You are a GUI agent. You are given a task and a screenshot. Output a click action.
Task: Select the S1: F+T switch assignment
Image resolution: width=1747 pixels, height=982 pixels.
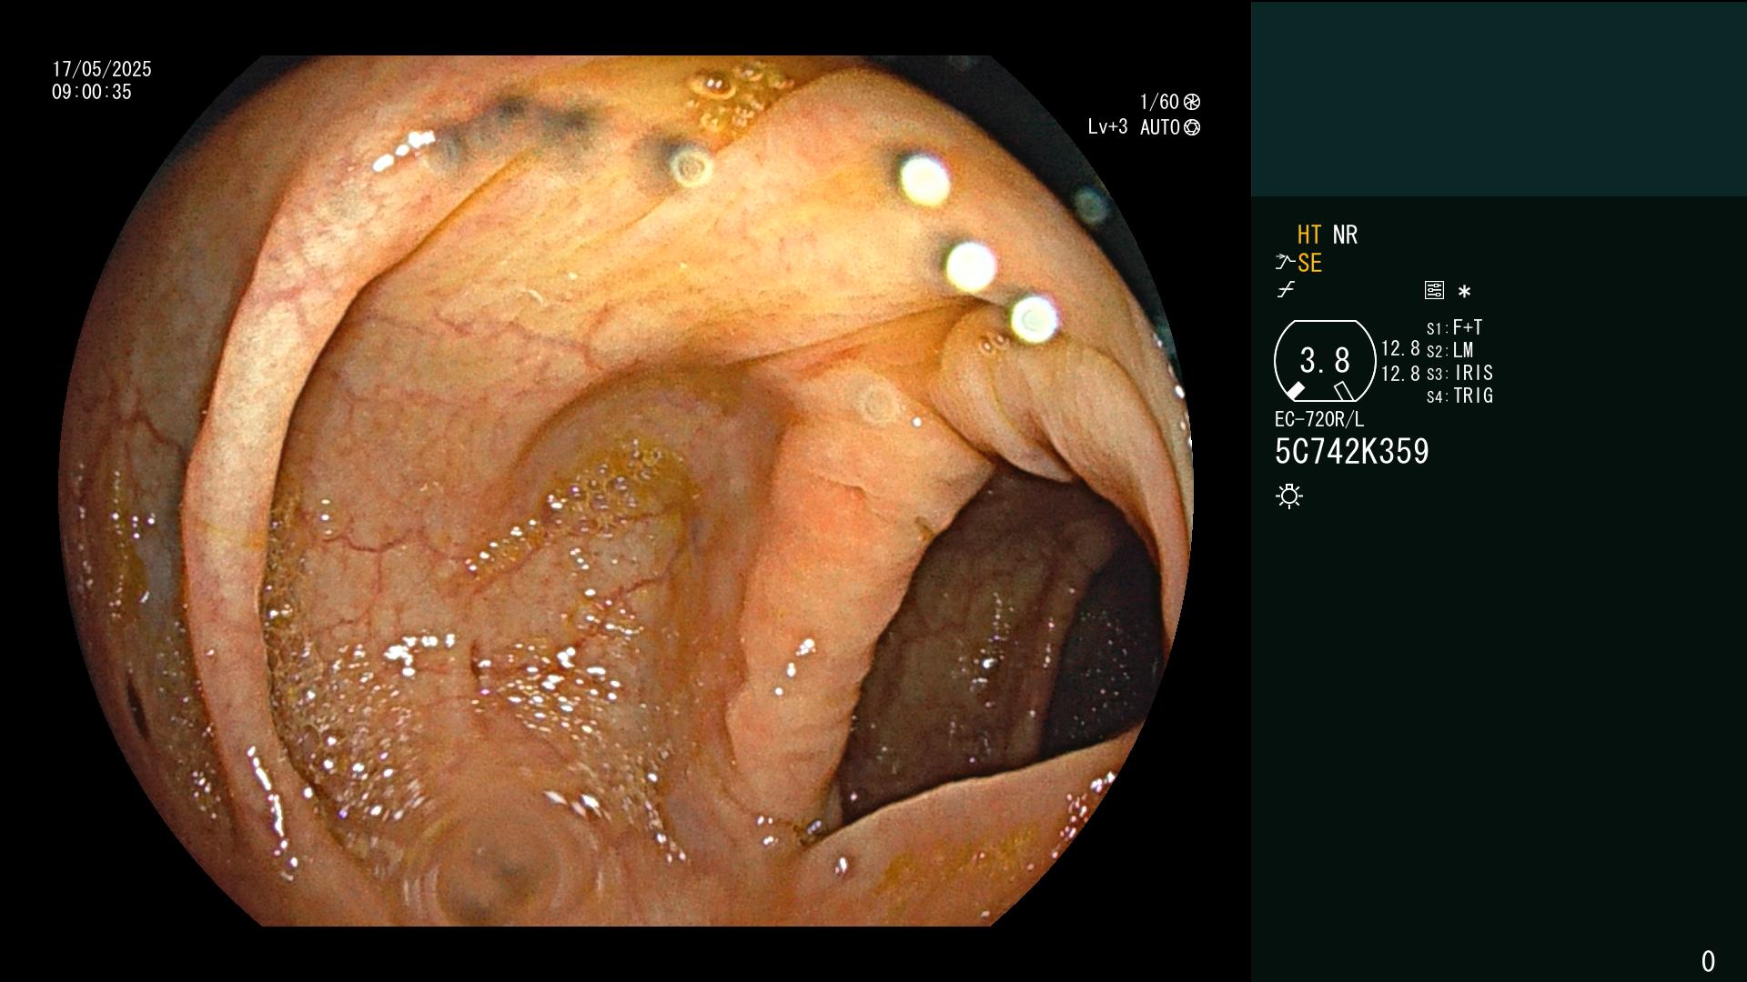[x=1454, y=328]
